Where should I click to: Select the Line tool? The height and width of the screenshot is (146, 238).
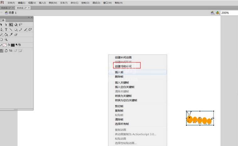[11, 30]
